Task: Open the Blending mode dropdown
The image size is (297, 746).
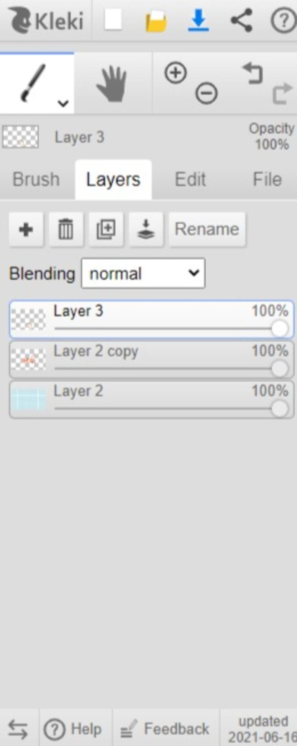Action: point(143,274)
